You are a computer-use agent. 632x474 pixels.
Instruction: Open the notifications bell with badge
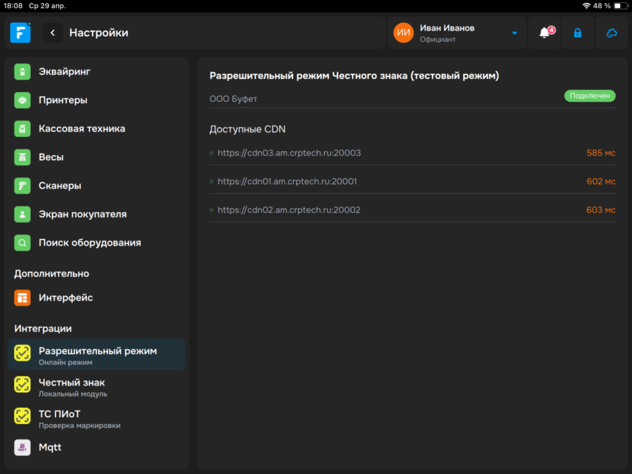pyautogui.click(x=544, y=33)
